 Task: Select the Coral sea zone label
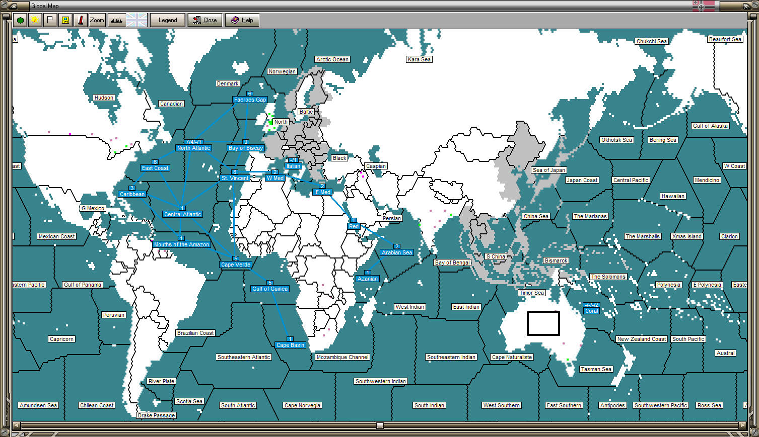click(591, 310)
